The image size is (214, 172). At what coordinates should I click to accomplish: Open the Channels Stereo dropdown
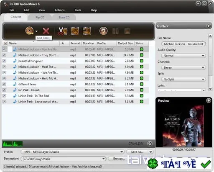183,67
